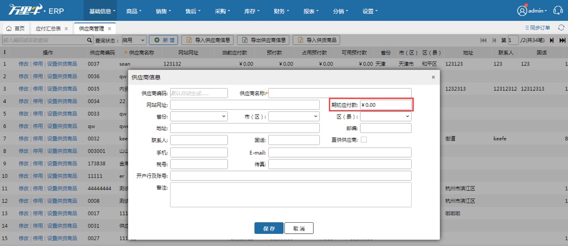Go to the first page arrow
Screen dimensions: 568x246
click(483, 40)
